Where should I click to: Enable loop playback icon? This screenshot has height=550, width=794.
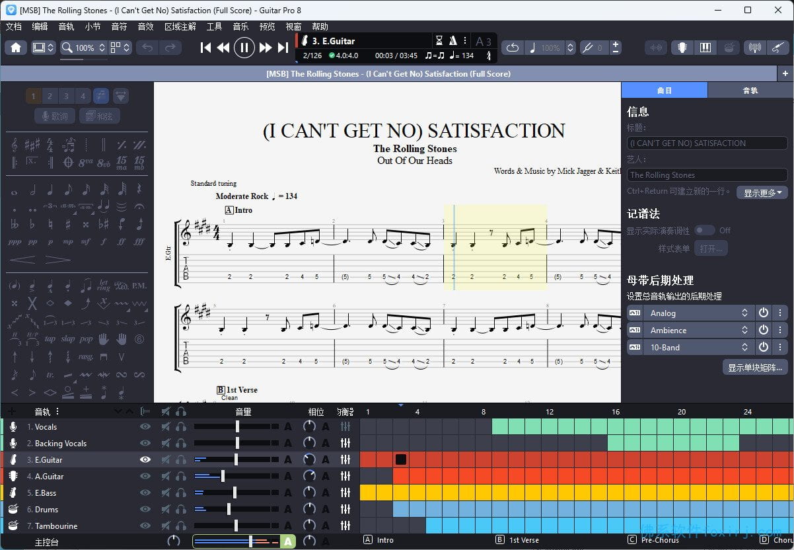coord(513,48)
